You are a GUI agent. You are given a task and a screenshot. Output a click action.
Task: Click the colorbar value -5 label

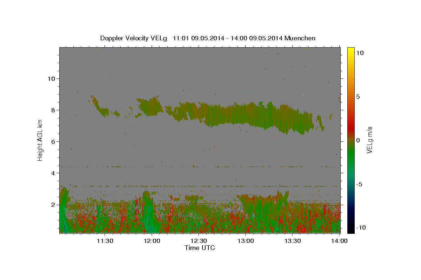tap(359, 184)
